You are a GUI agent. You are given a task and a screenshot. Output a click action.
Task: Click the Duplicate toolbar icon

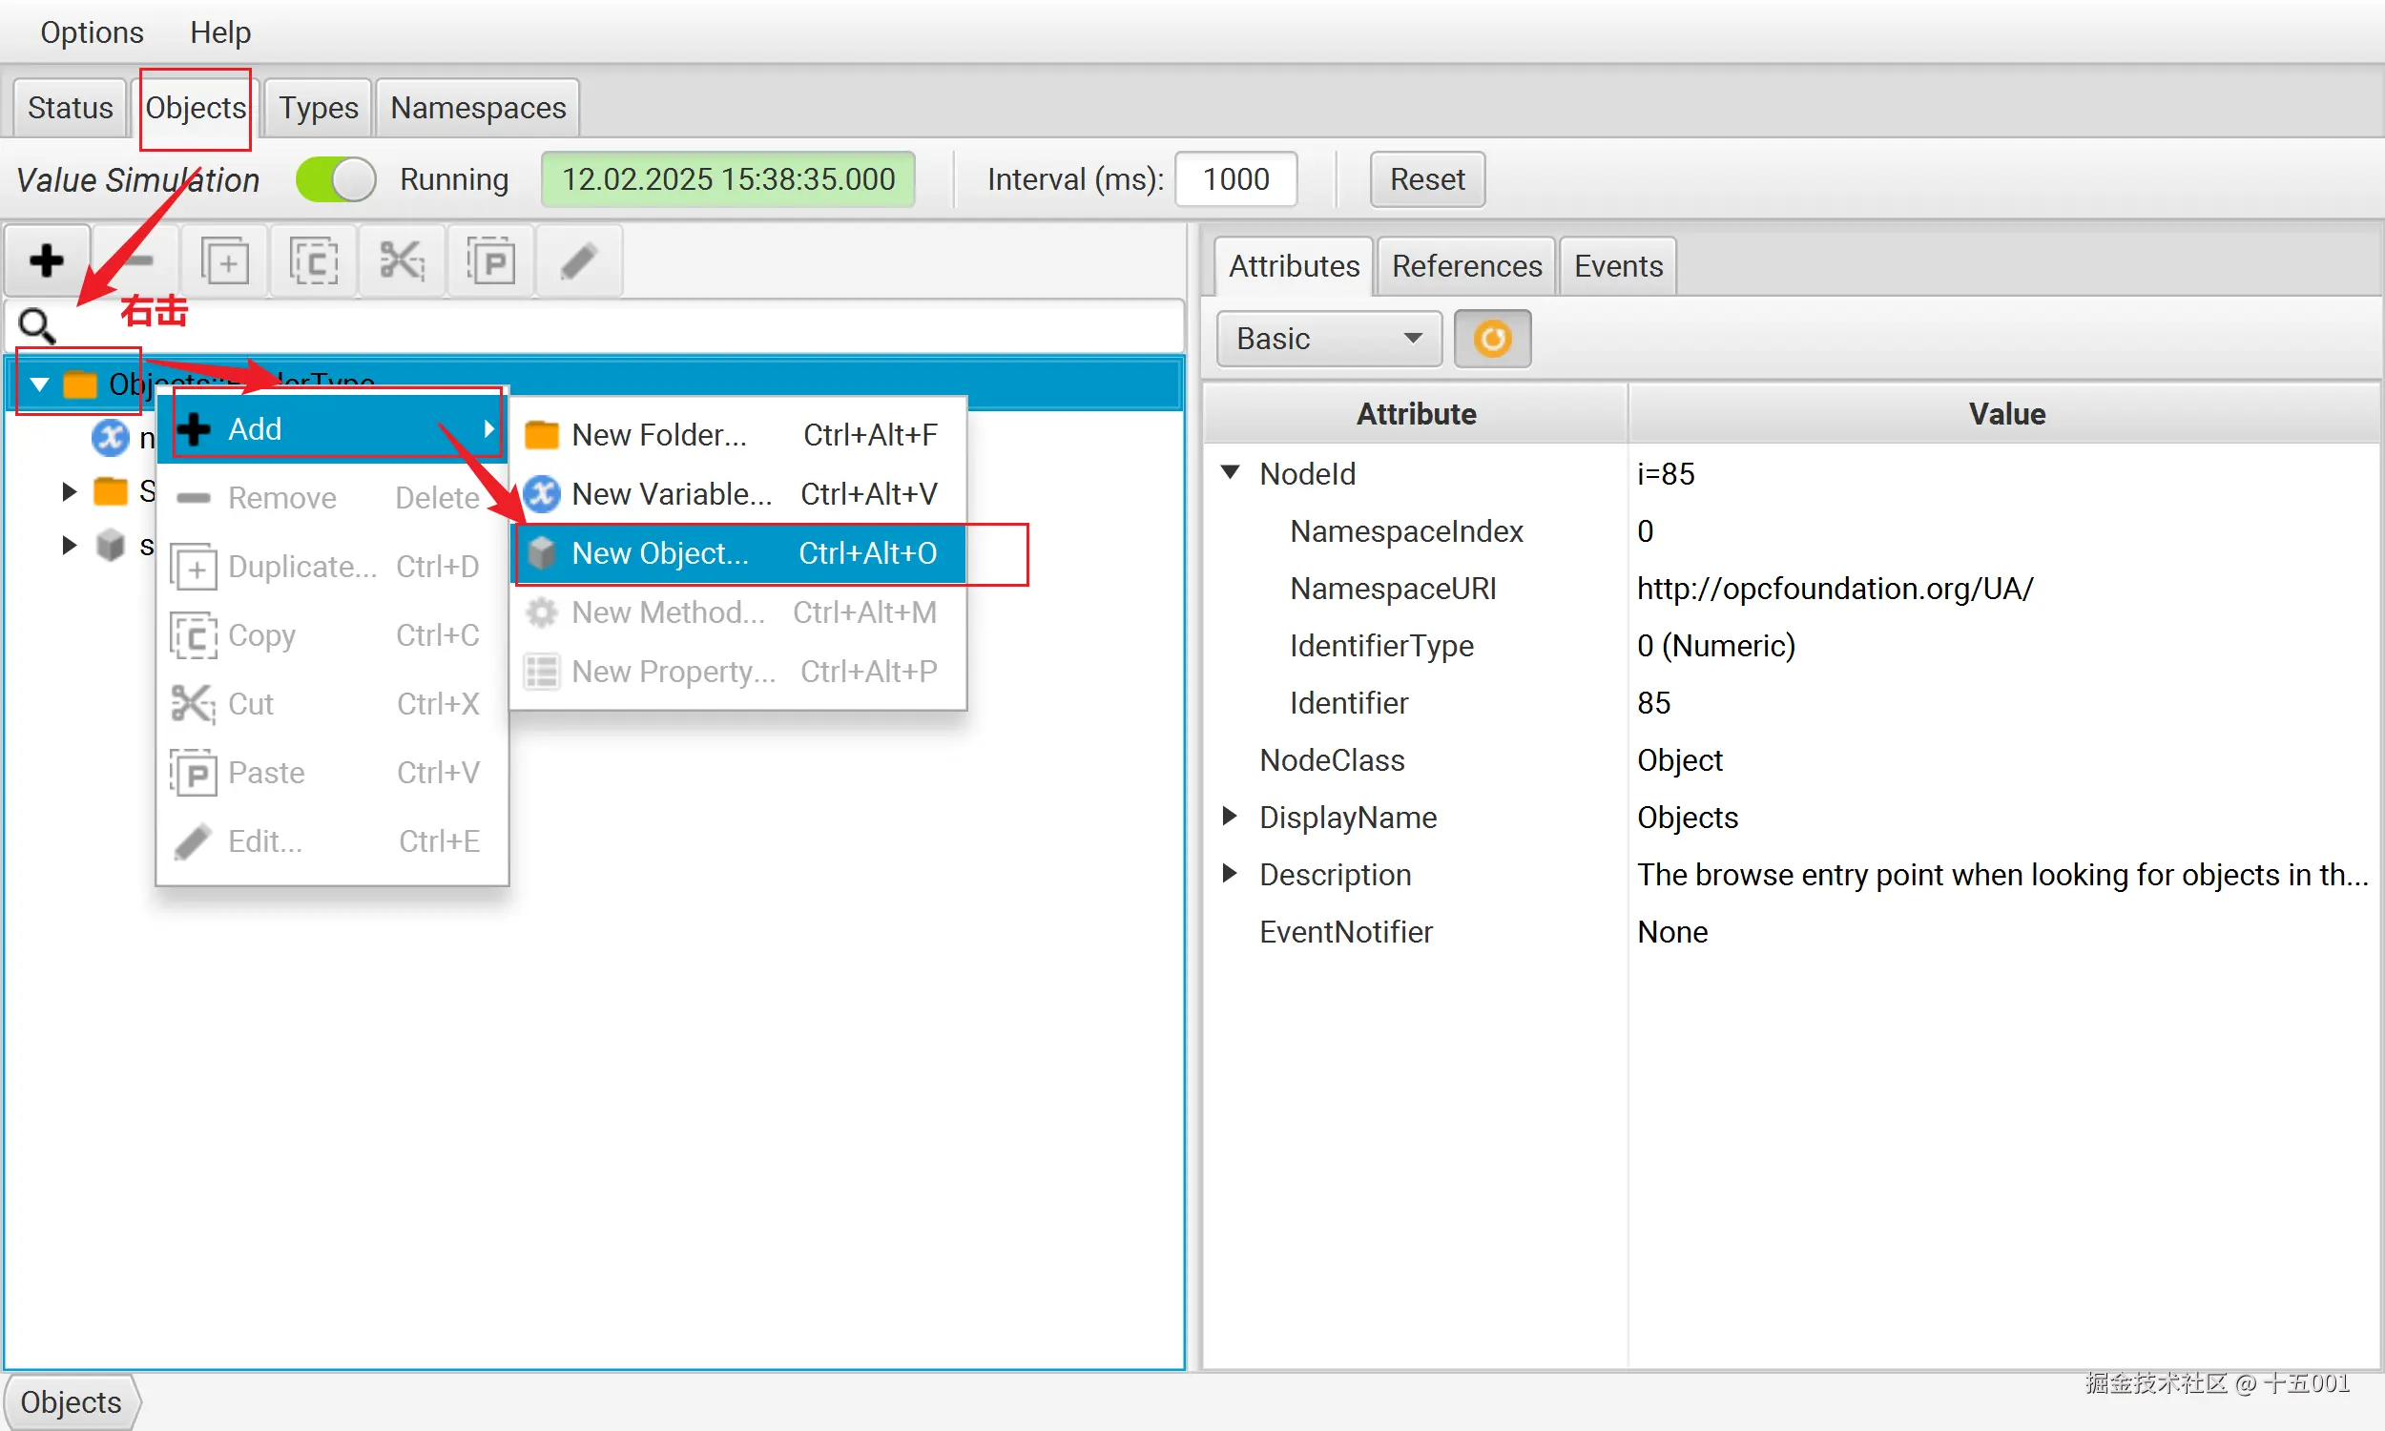click(x=224, y=260)
